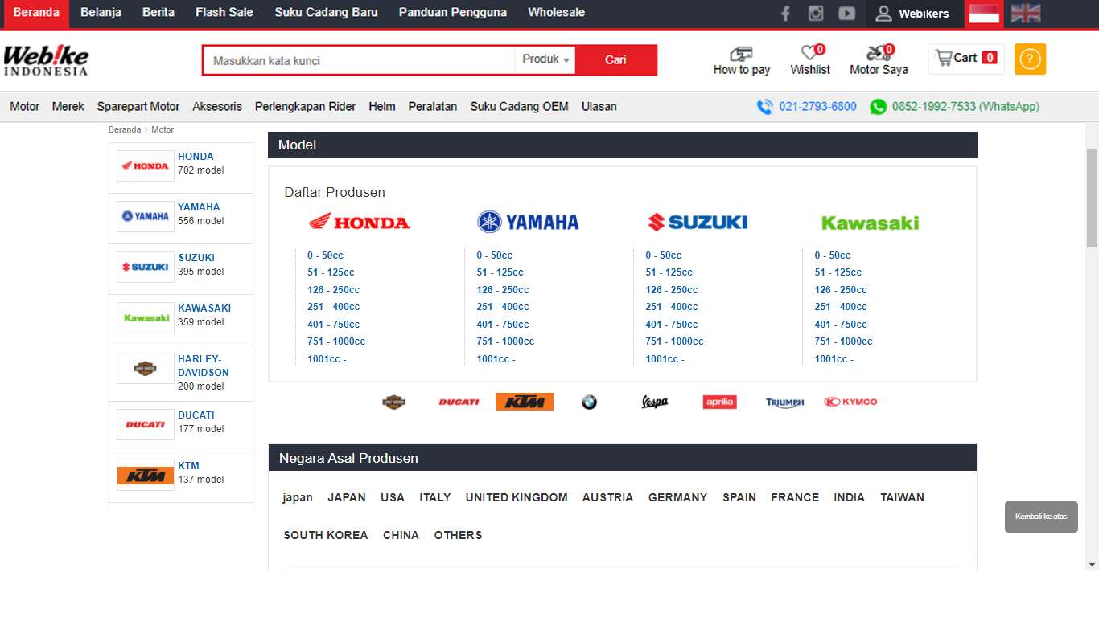
Task: Open Suku Cadang OEM menu
Action: point(519,106)
